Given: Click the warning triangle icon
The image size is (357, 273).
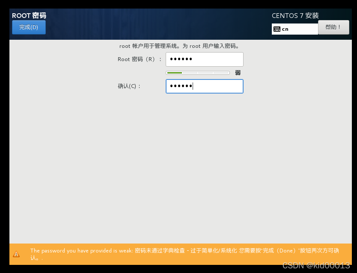Looking at the screenshot, I should (16, 254).
